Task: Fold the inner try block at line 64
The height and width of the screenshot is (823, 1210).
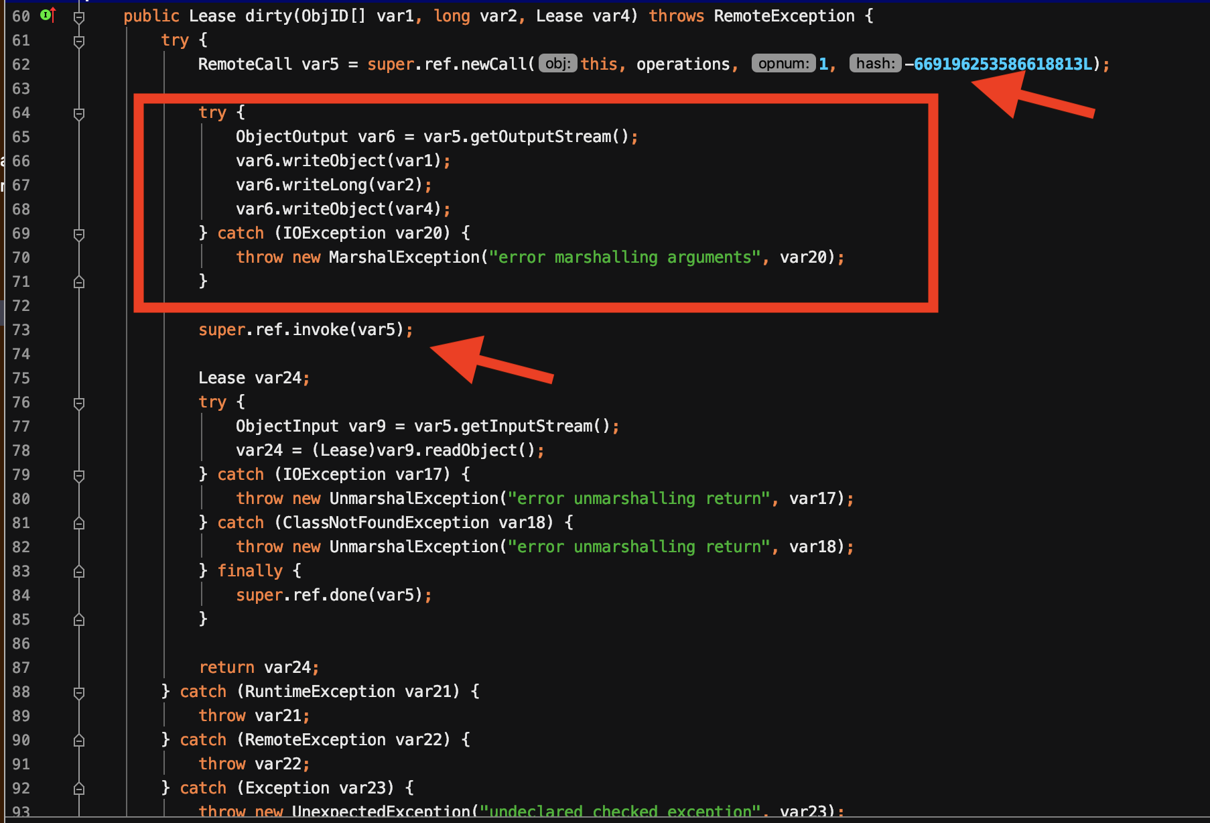Action: pos(79,113)
